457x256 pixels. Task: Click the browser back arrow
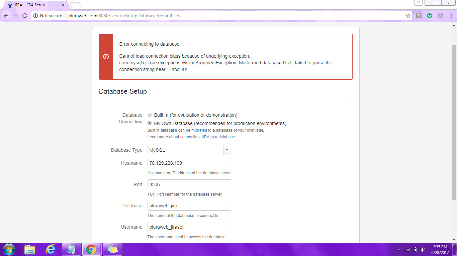(6, 16)
